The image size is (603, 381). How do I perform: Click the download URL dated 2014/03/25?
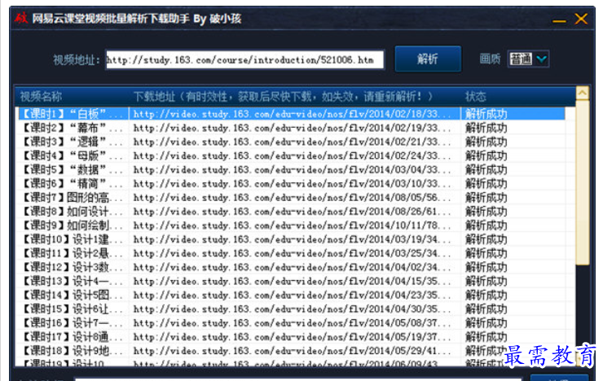tap(292, 253)
